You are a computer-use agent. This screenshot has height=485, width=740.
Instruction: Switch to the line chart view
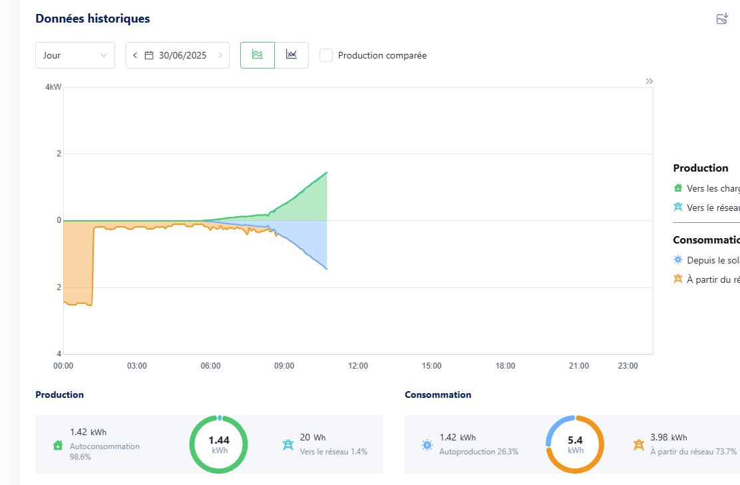coord(291,55)
